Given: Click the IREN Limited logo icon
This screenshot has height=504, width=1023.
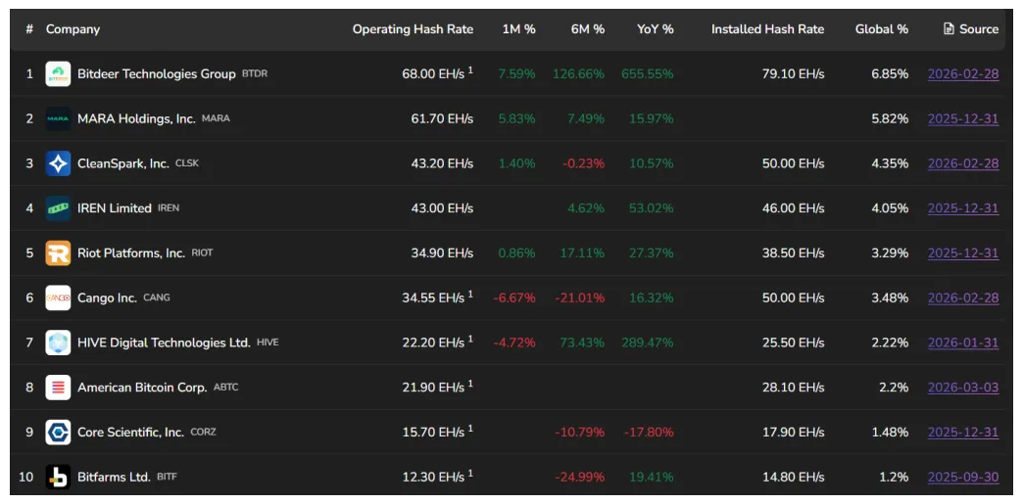Looking at the screenshot, I should point(58,208).
